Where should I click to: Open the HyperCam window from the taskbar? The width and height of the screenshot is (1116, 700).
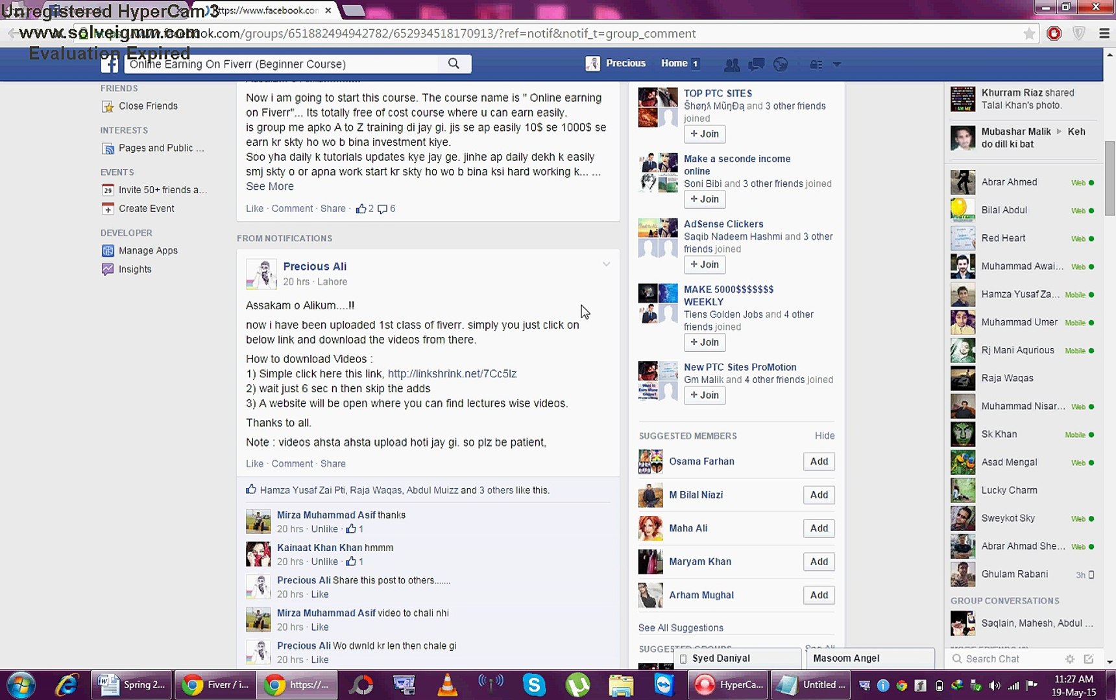pos(729,685)
